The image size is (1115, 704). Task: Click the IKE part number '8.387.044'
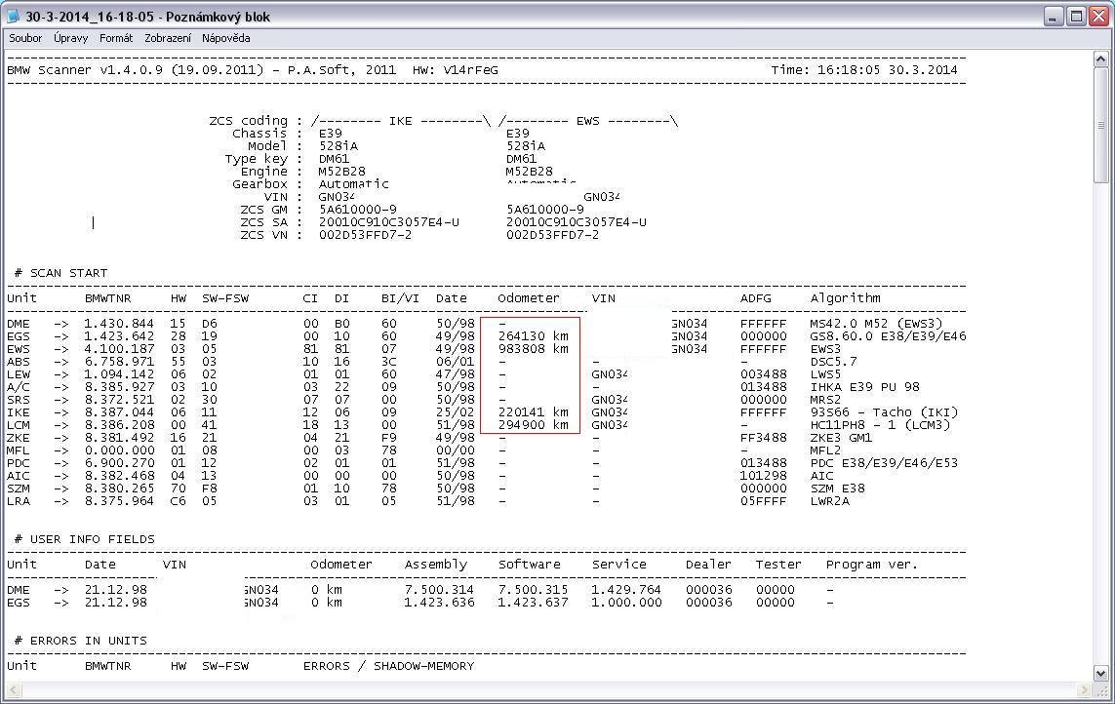119,412
